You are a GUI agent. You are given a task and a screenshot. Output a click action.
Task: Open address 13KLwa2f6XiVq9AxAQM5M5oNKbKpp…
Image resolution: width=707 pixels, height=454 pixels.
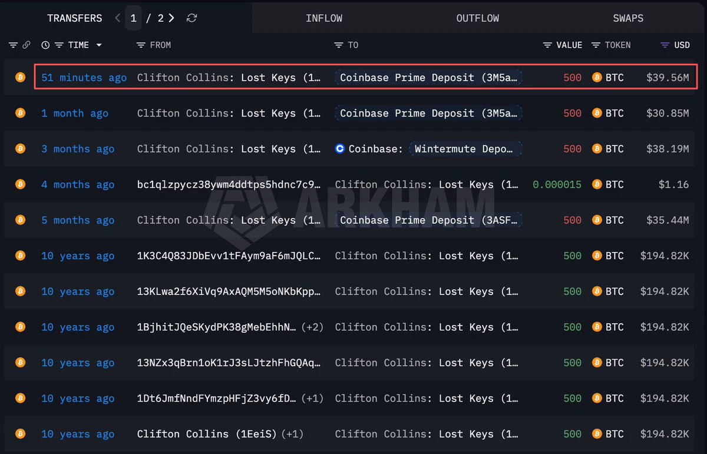pos(229,291)
